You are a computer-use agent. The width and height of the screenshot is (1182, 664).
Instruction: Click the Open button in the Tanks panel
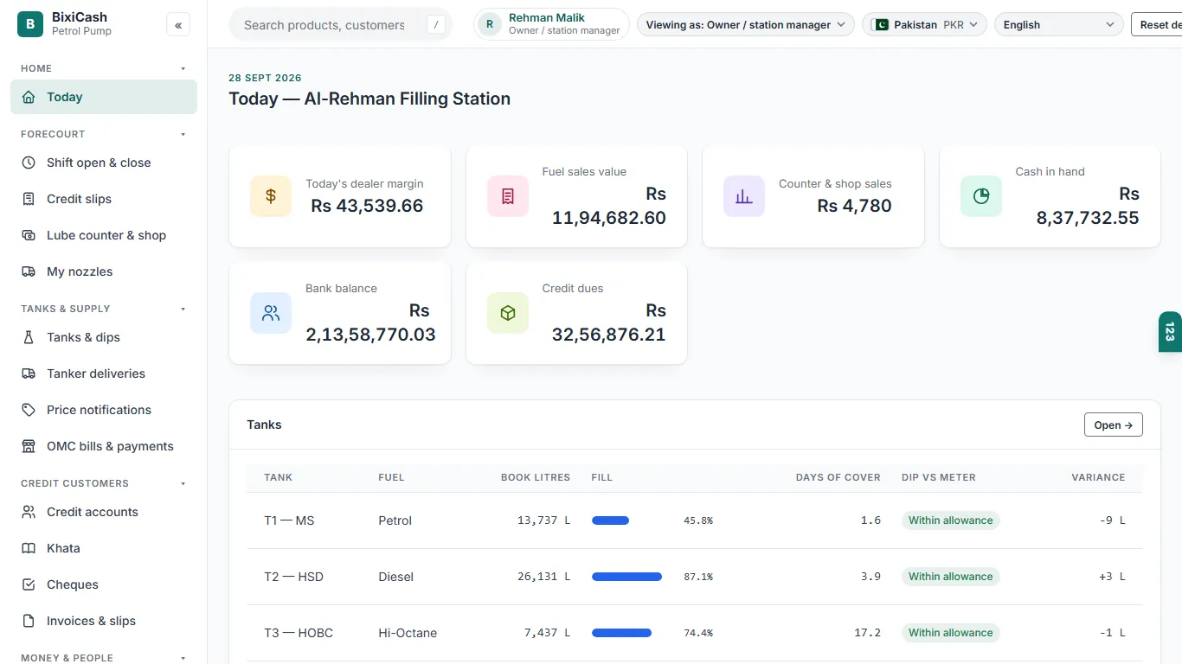click(1113, 425)
